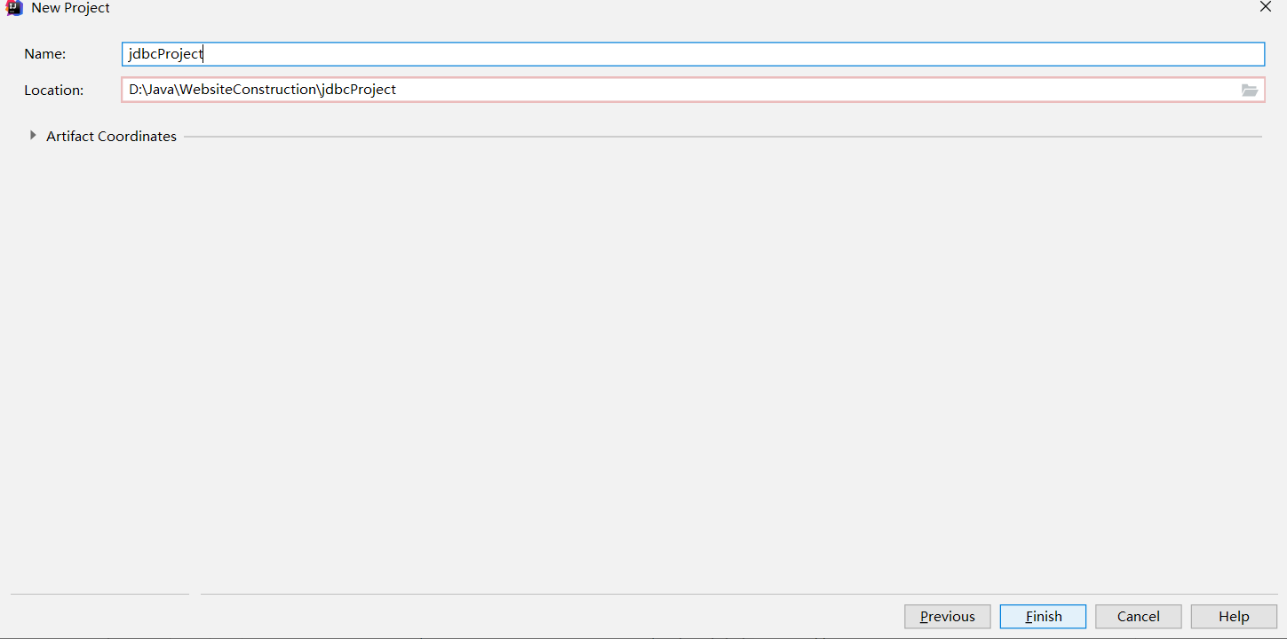Close the New Project window

(x=1266, y=7)
